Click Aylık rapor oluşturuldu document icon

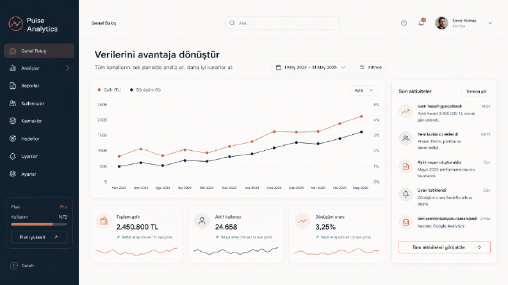pos(406,166)
